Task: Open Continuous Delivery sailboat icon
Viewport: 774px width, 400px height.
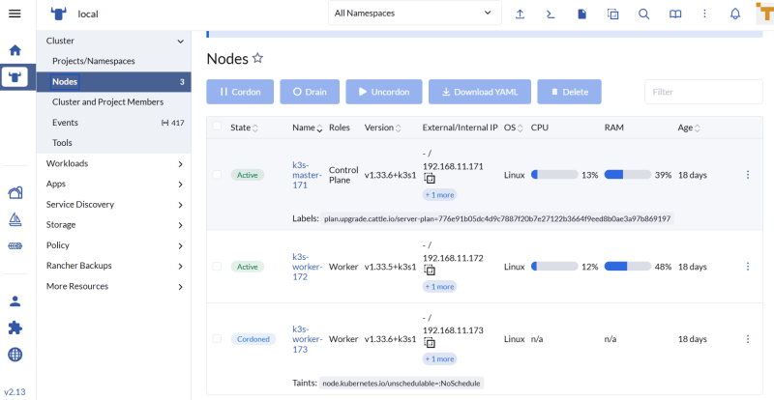Action: point(15,219)
